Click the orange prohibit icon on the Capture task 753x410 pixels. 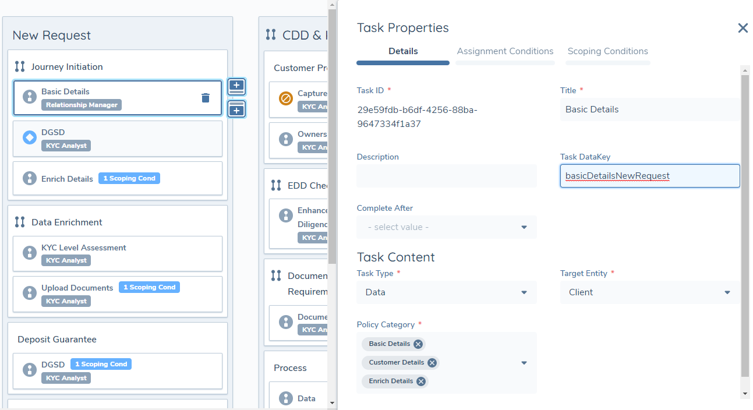point(285,99)
